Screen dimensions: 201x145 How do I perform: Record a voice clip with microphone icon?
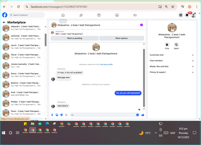[x=52, y=115]
